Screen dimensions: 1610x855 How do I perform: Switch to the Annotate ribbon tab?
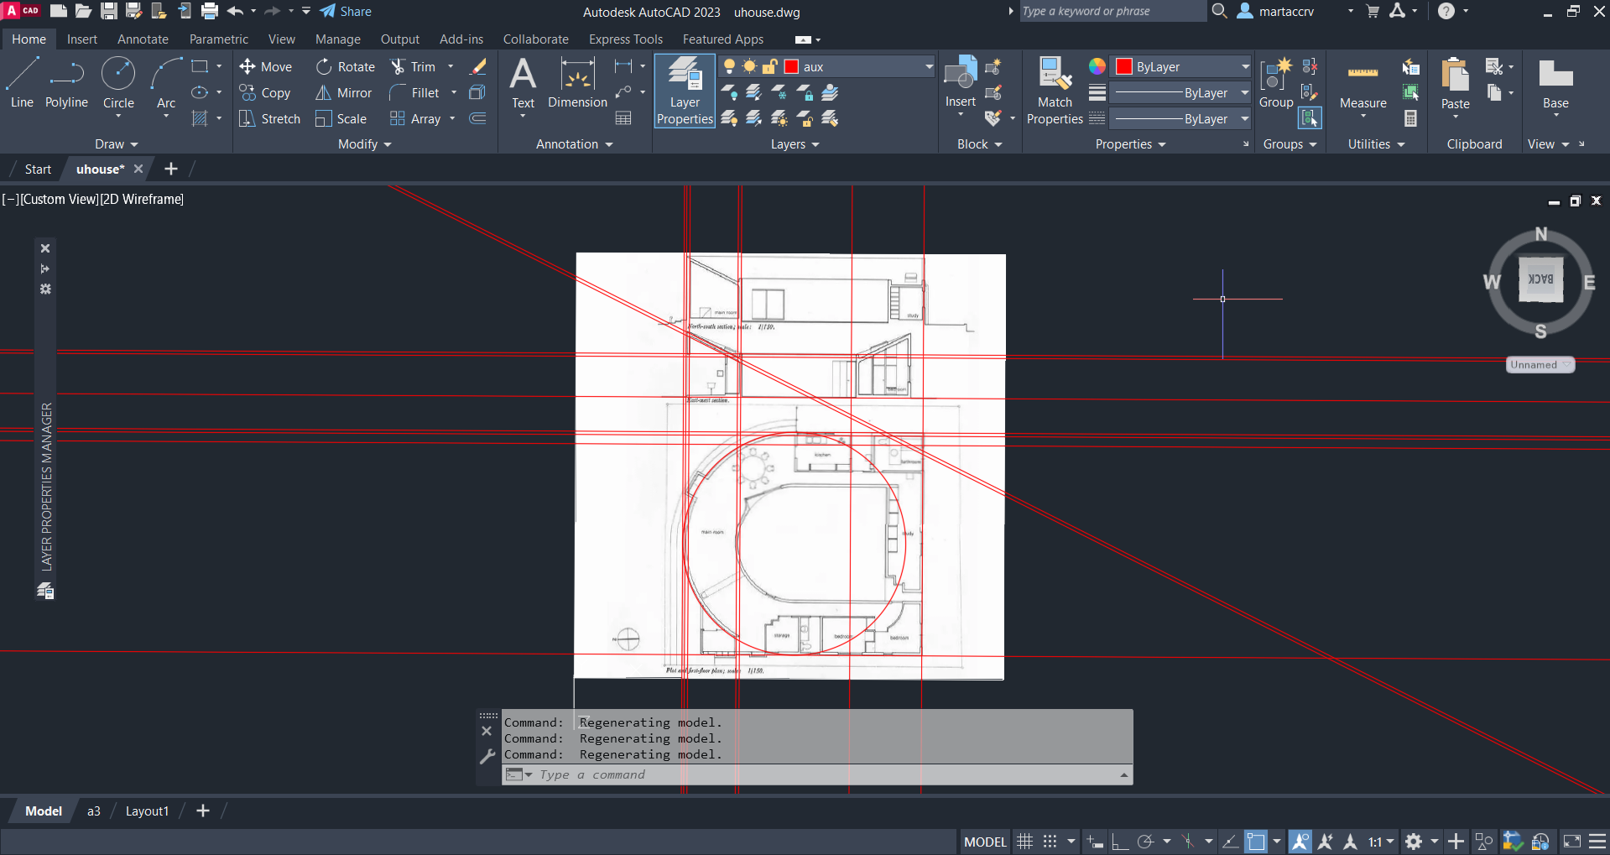[x=143, y=39]
